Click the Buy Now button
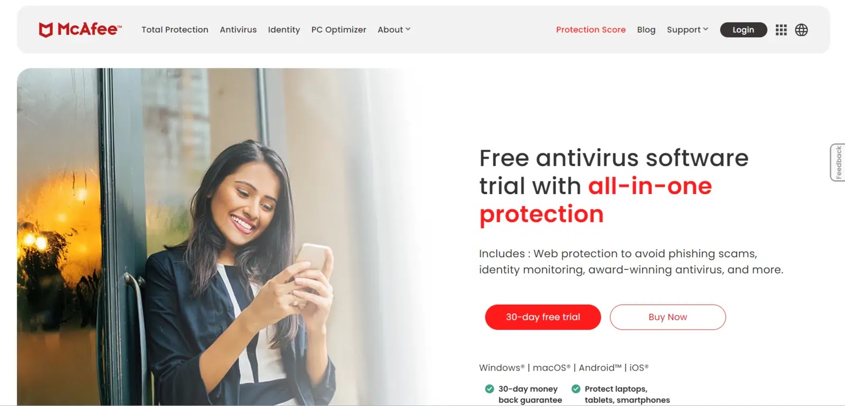The width and height of the screenshot is (845, 406). [x=668, y=317]
